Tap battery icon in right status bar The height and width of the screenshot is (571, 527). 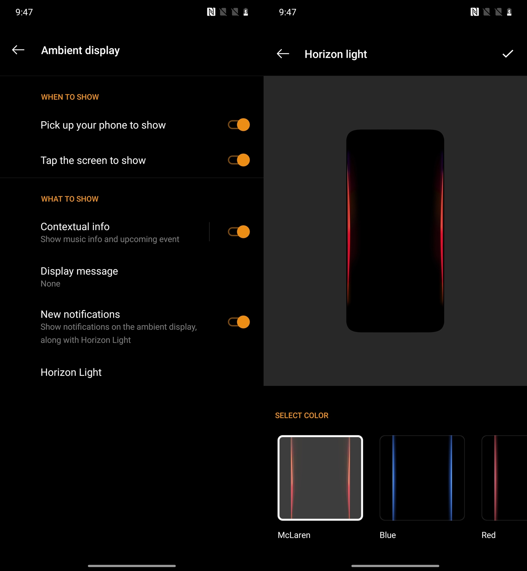509,12
